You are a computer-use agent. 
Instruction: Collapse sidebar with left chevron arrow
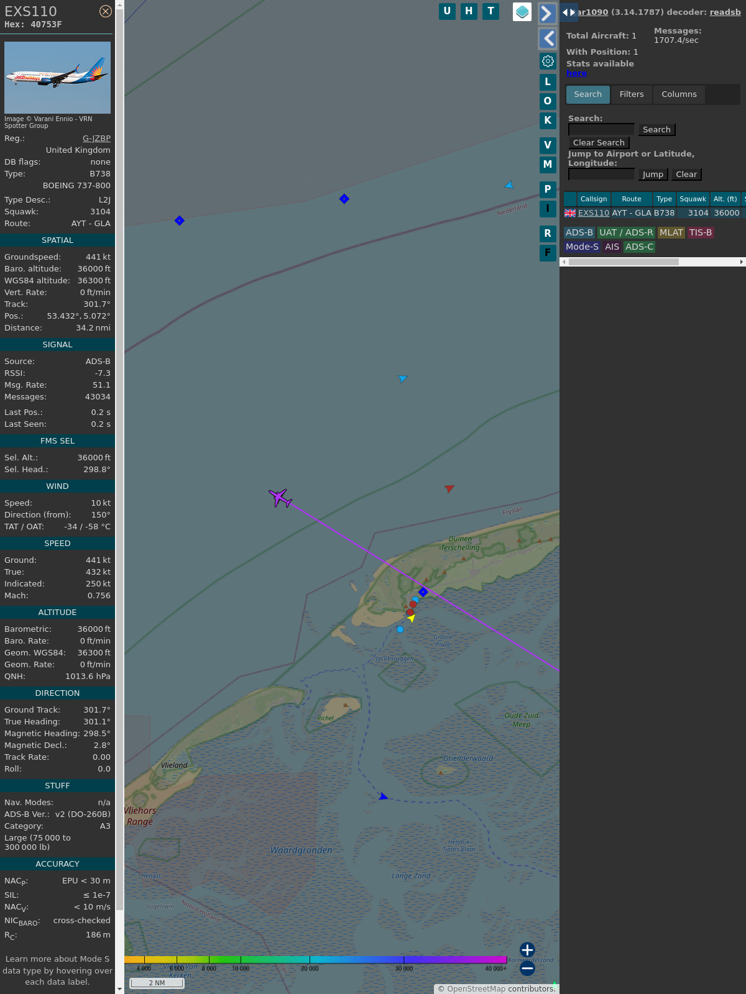tap(547, 39)
